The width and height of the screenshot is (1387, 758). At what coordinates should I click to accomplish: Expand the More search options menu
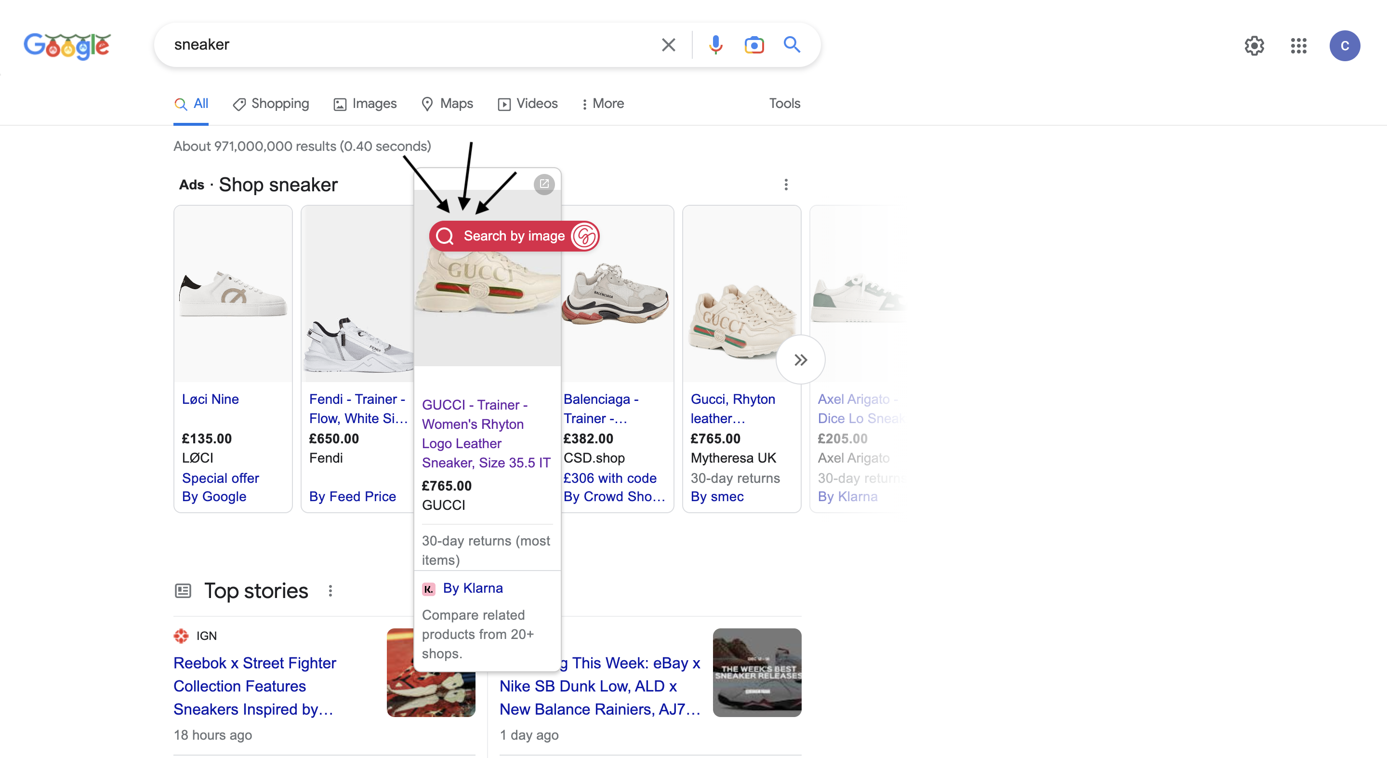pos(603,104)
